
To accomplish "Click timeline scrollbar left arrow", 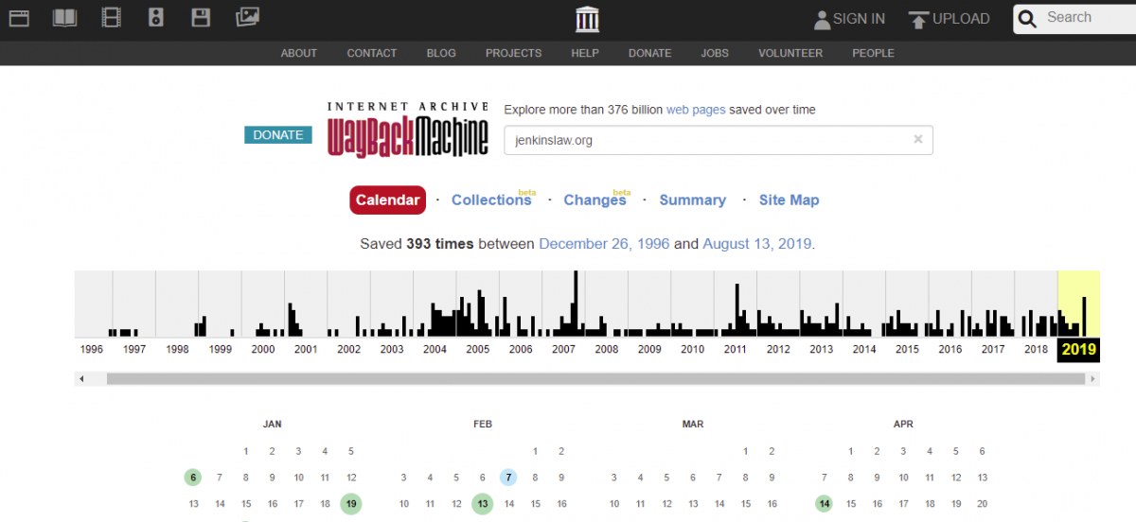I will coord(81,379).
